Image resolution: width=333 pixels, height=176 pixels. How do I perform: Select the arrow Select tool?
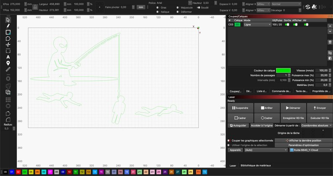8,20
